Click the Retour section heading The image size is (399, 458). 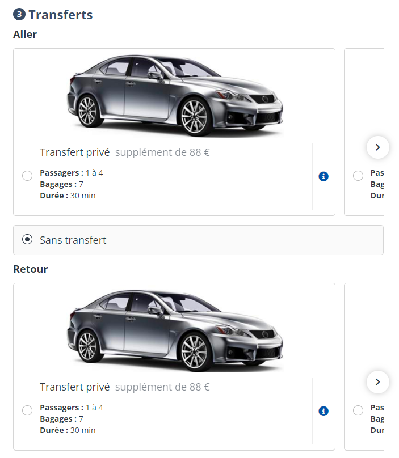point(31,269)
